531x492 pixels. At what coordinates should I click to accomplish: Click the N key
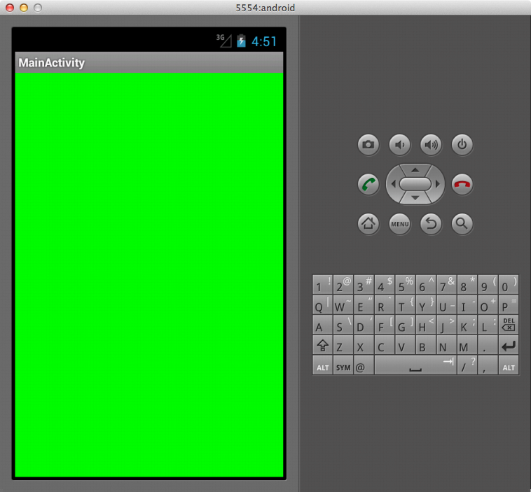tap(446, 345)
